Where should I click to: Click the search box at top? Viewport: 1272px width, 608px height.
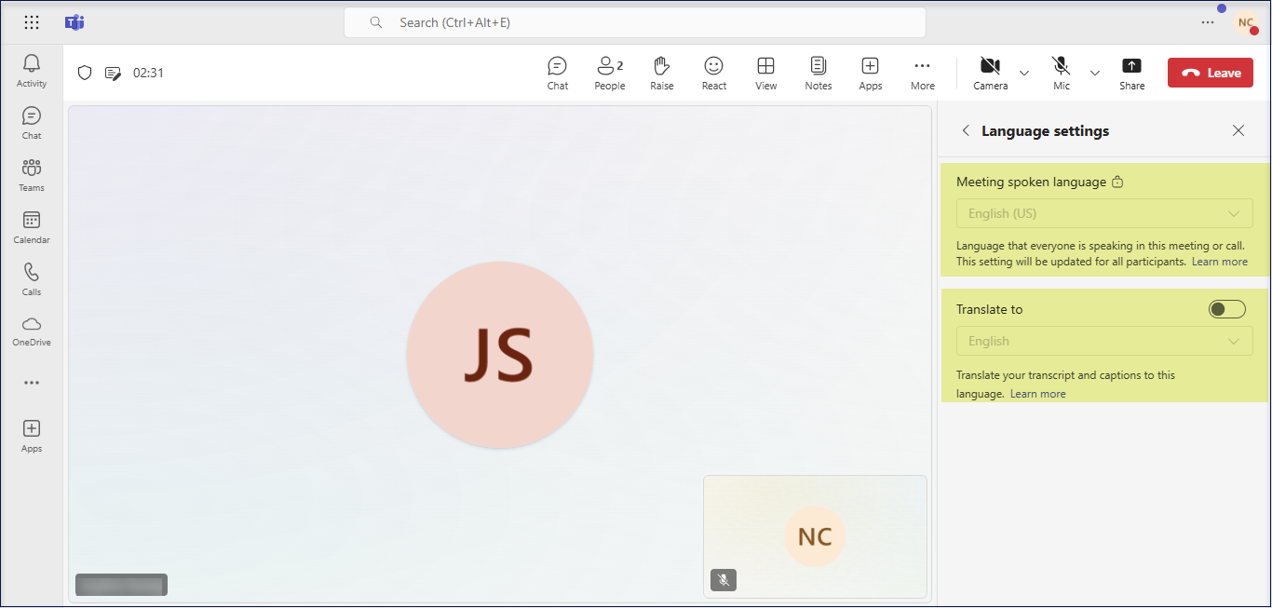pos(634,22)
